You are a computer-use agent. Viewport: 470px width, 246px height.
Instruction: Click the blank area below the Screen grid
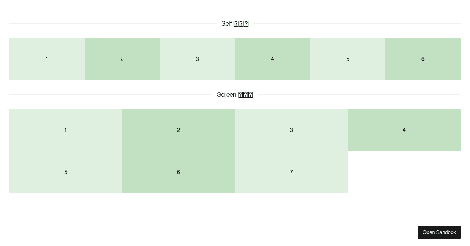[x=235, y=211]
